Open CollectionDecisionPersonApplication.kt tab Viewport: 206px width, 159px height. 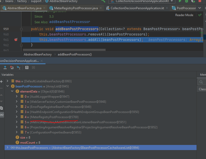click(x=137, y=8)
